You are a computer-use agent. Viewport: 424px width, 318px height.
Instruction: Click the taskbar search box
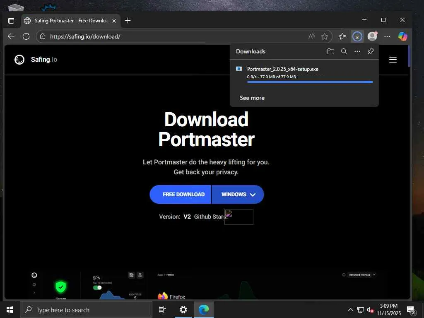[86, 310]
